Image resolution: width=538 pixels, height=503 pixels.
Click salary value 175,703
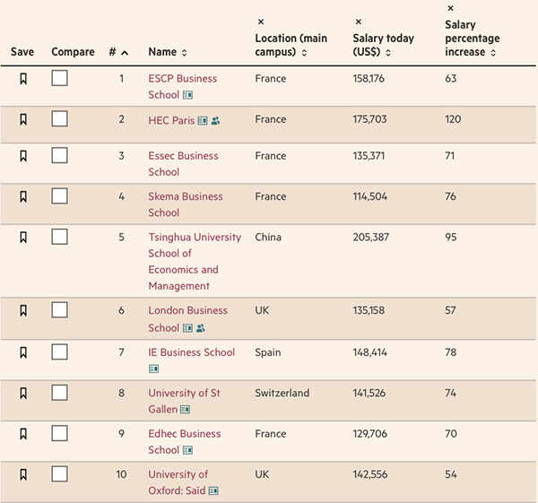[x=369, y=119]
